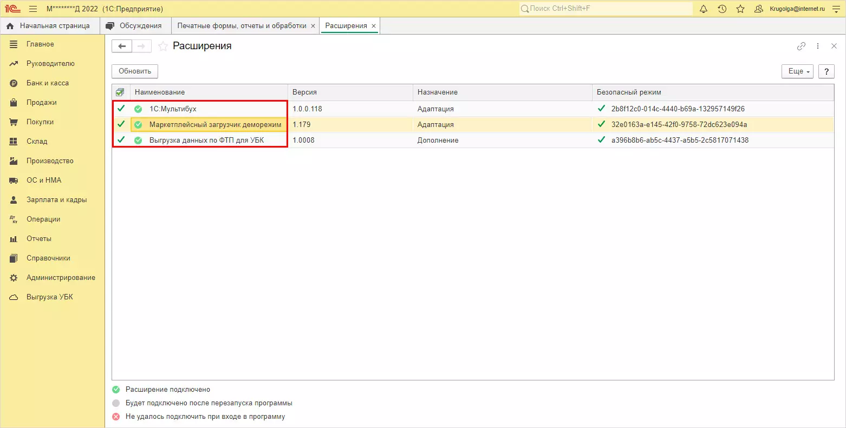Click the Операции Дт/Кт icon

14,219
